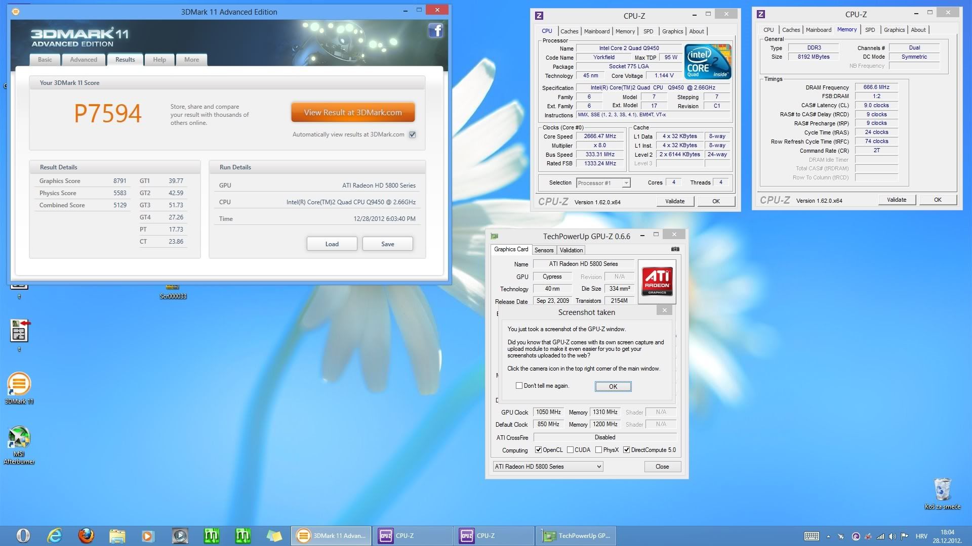Select the Scr000033 file on desktop

point(173,292)
